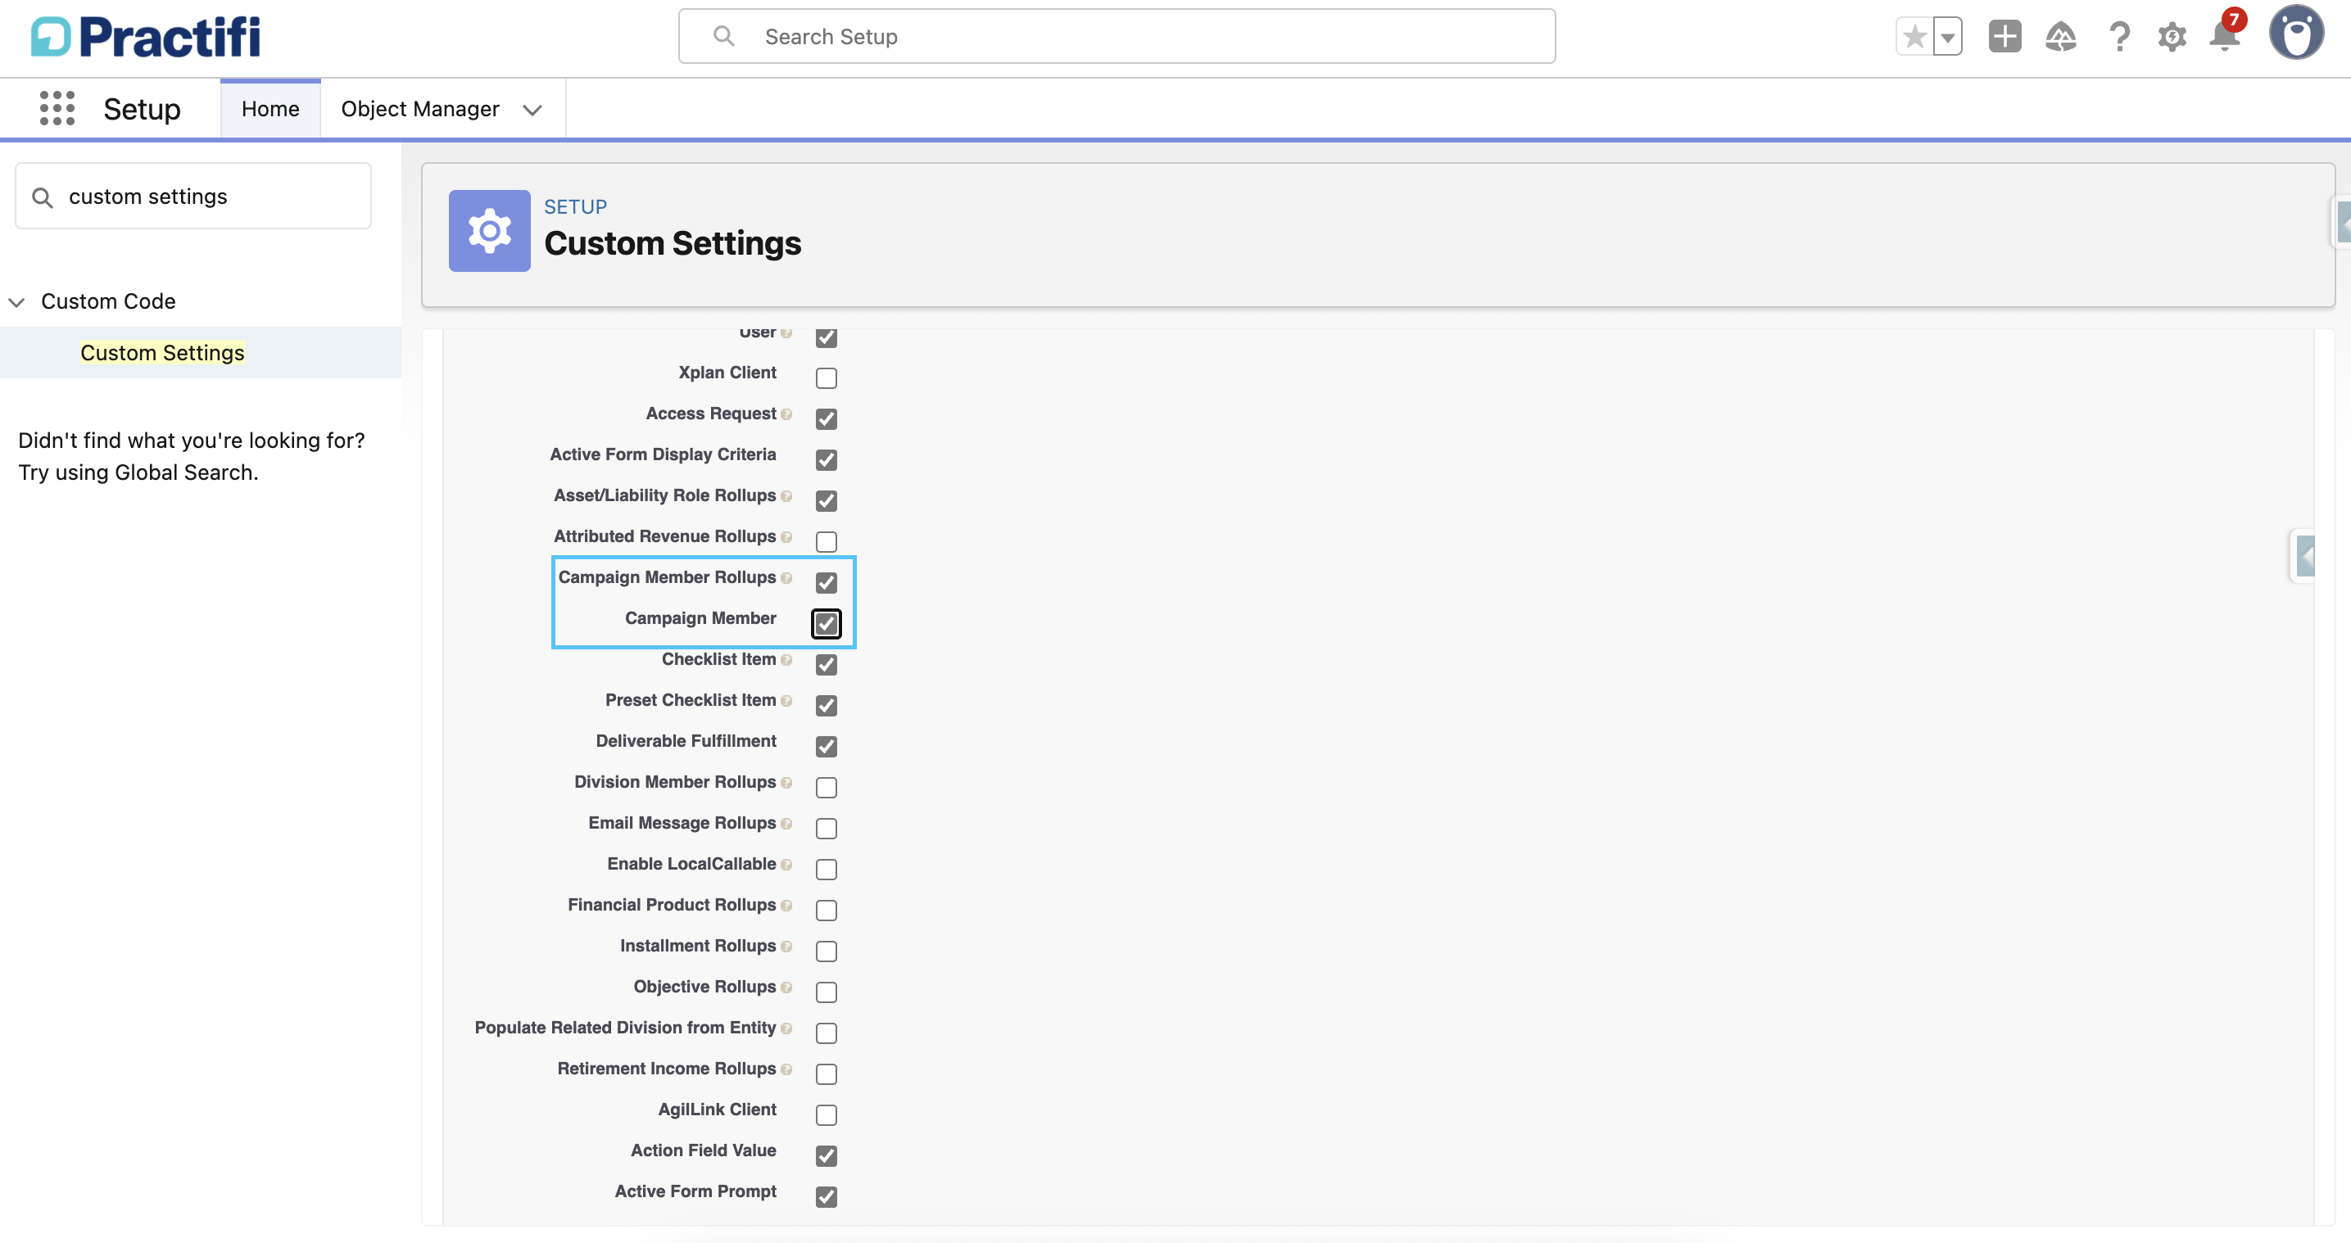Switch to the Object Manager tab
Screen dimensions: 2351x1243
(419, 108)
